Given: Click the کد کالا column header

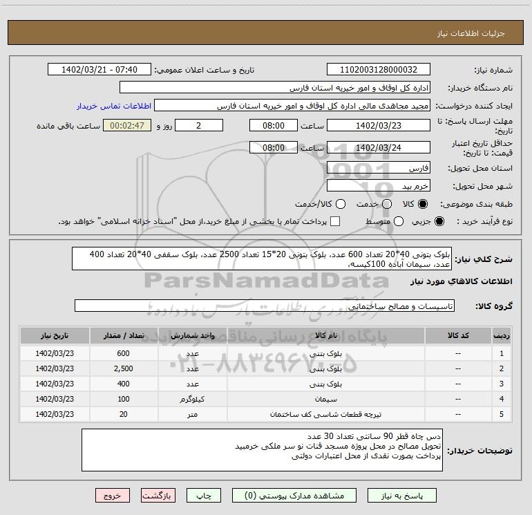Looking at the screenshot, I should click(458, 336).
